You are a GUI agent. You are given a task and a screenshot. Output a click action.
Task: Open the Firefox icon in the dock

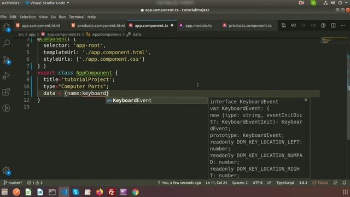pos(100,192)
